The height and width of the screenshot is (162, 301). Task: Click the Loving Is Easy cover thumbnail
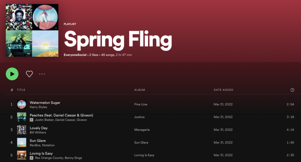[x=21, y=155]
